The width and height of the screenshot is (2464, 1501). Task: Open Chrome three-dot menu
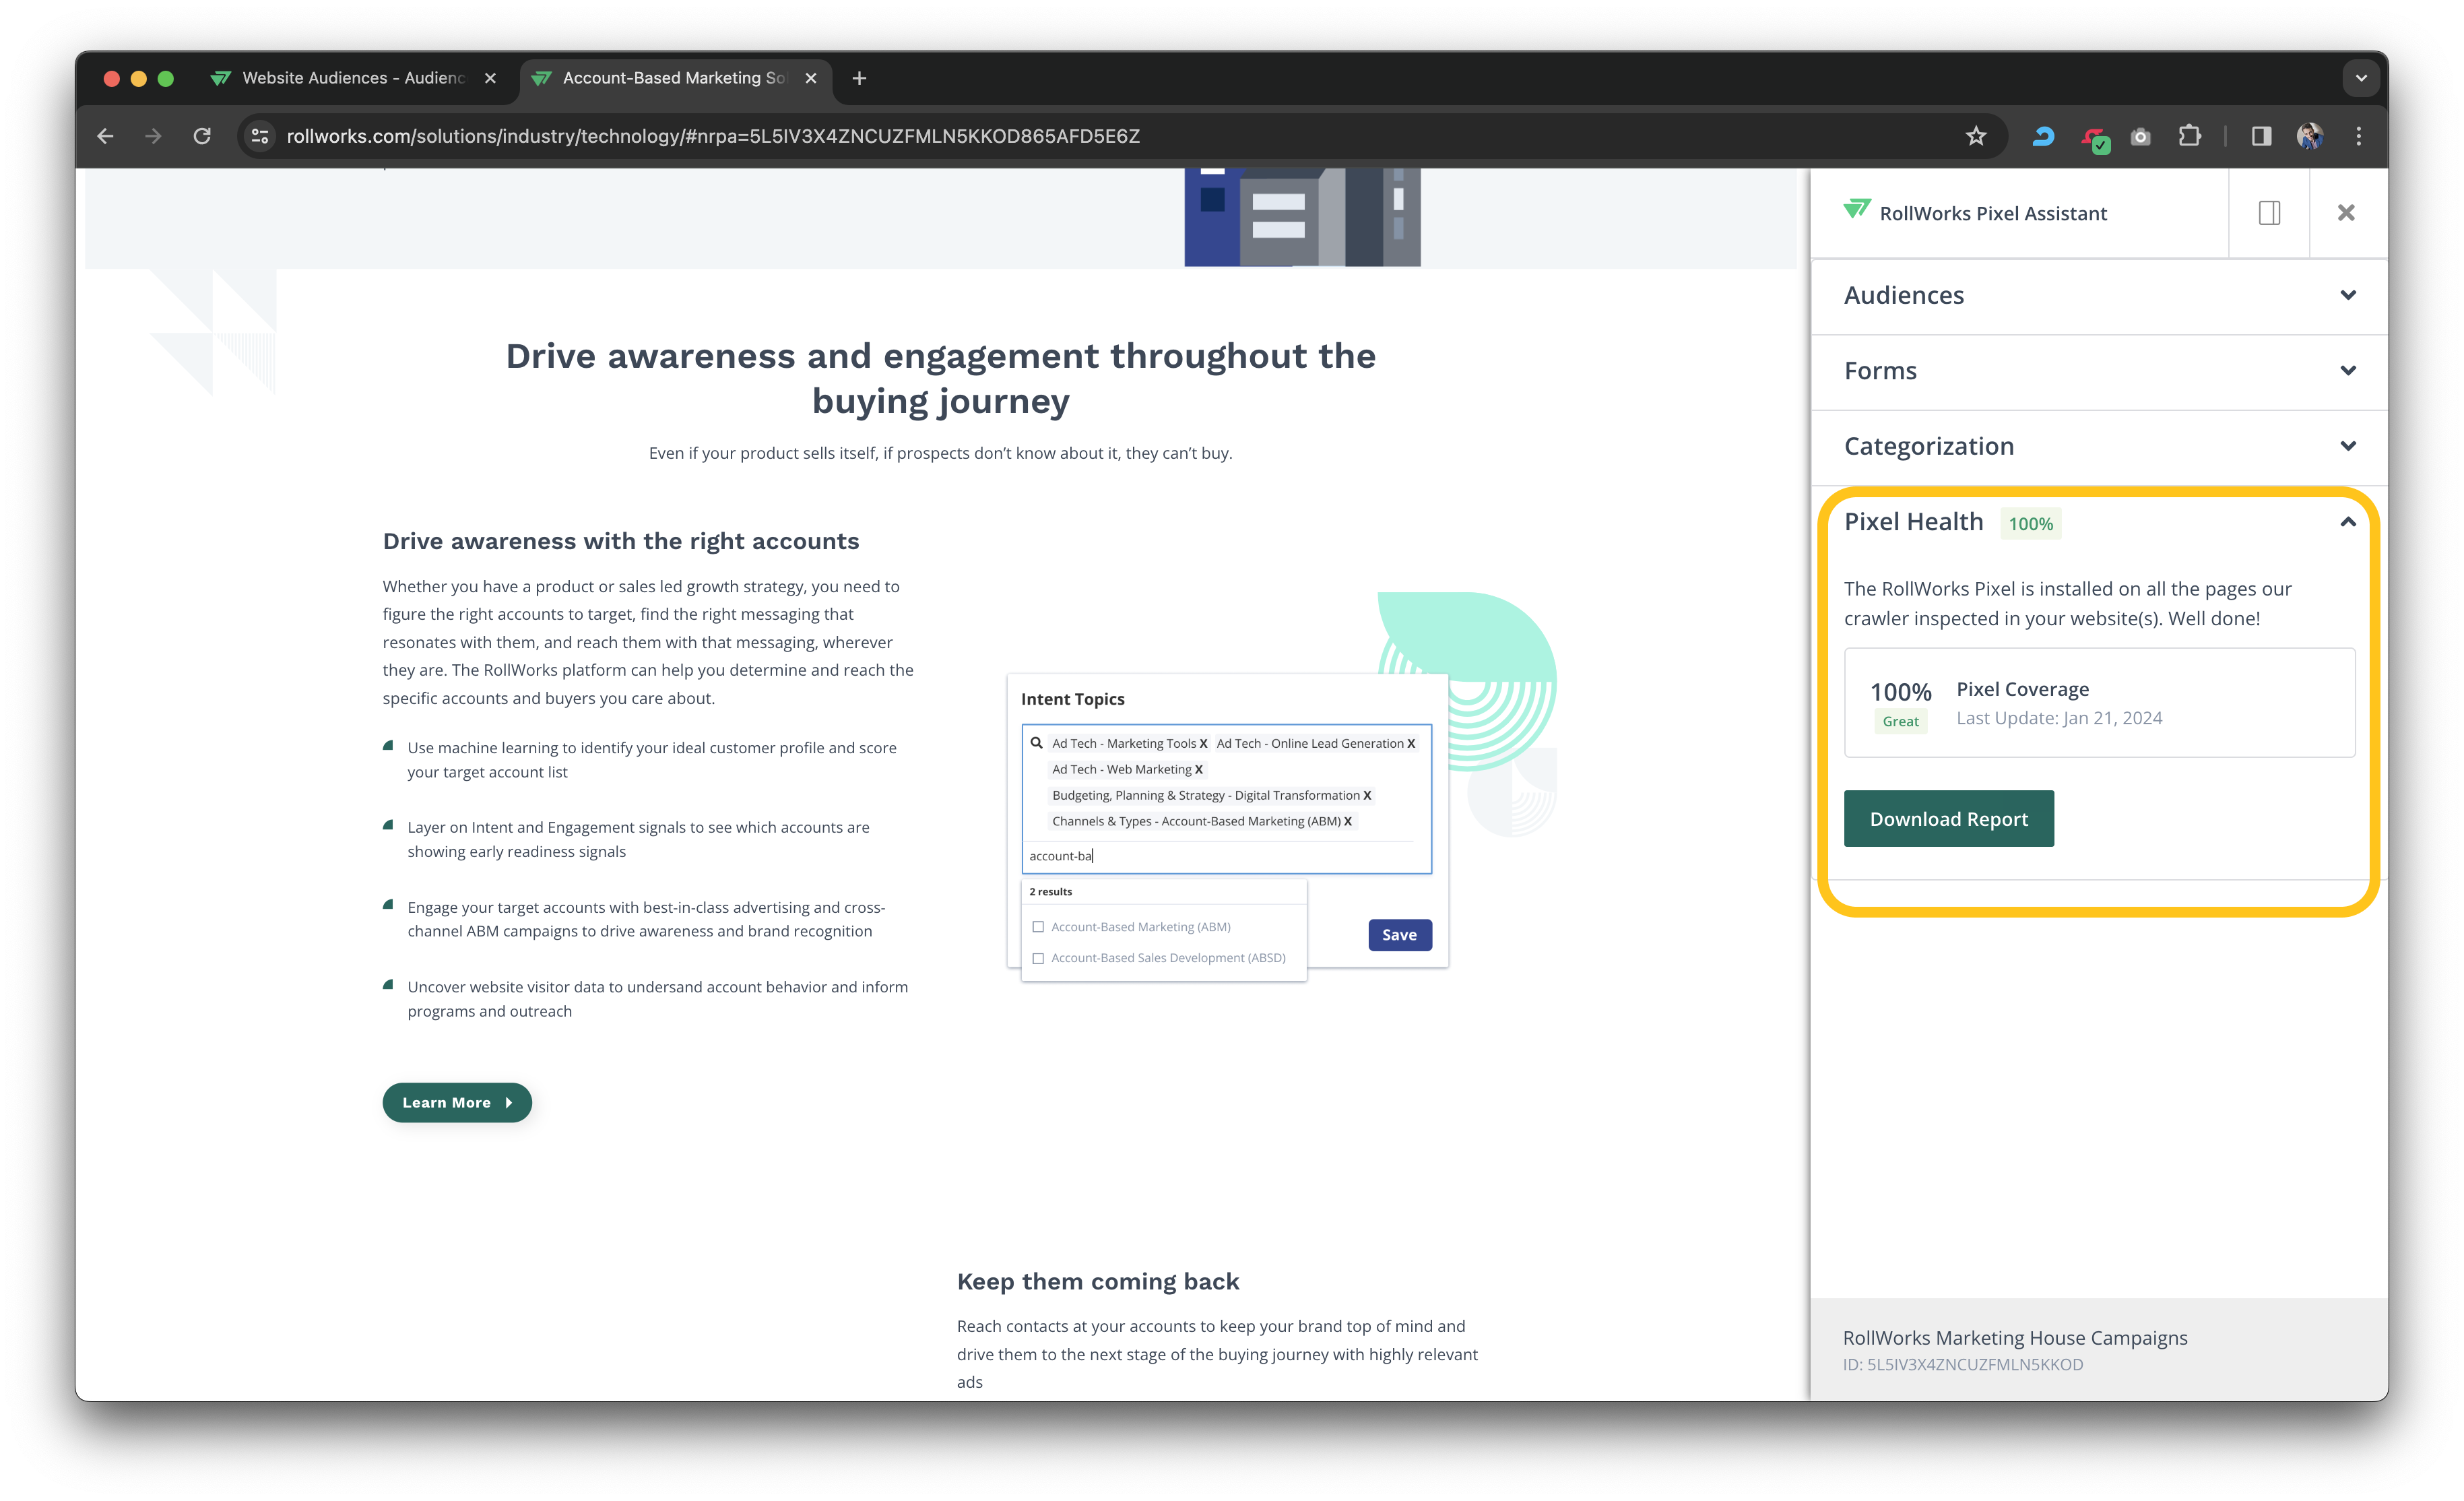coord(2359,136)
